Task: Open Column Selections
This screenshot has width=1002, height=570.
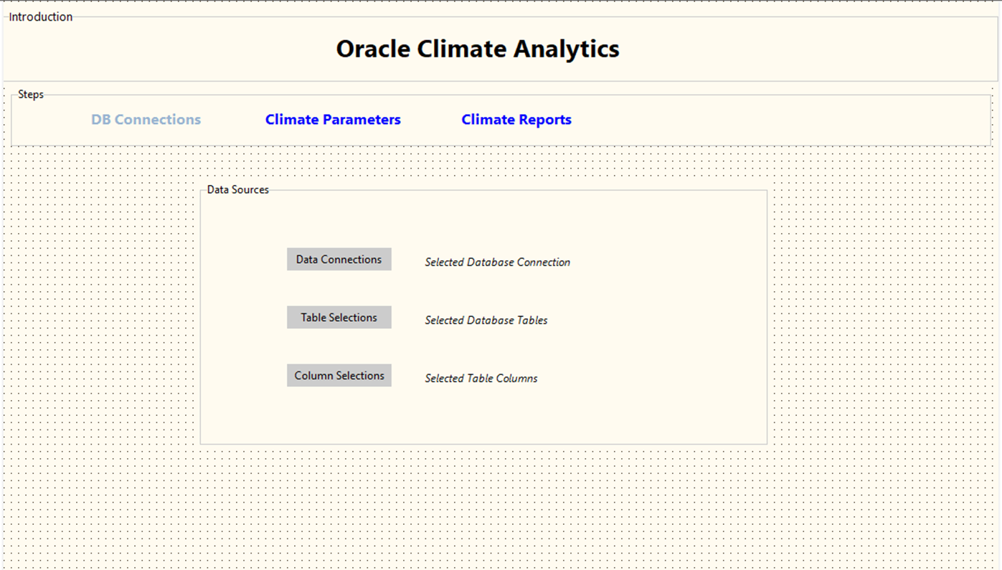Action: tap(339, 376)
